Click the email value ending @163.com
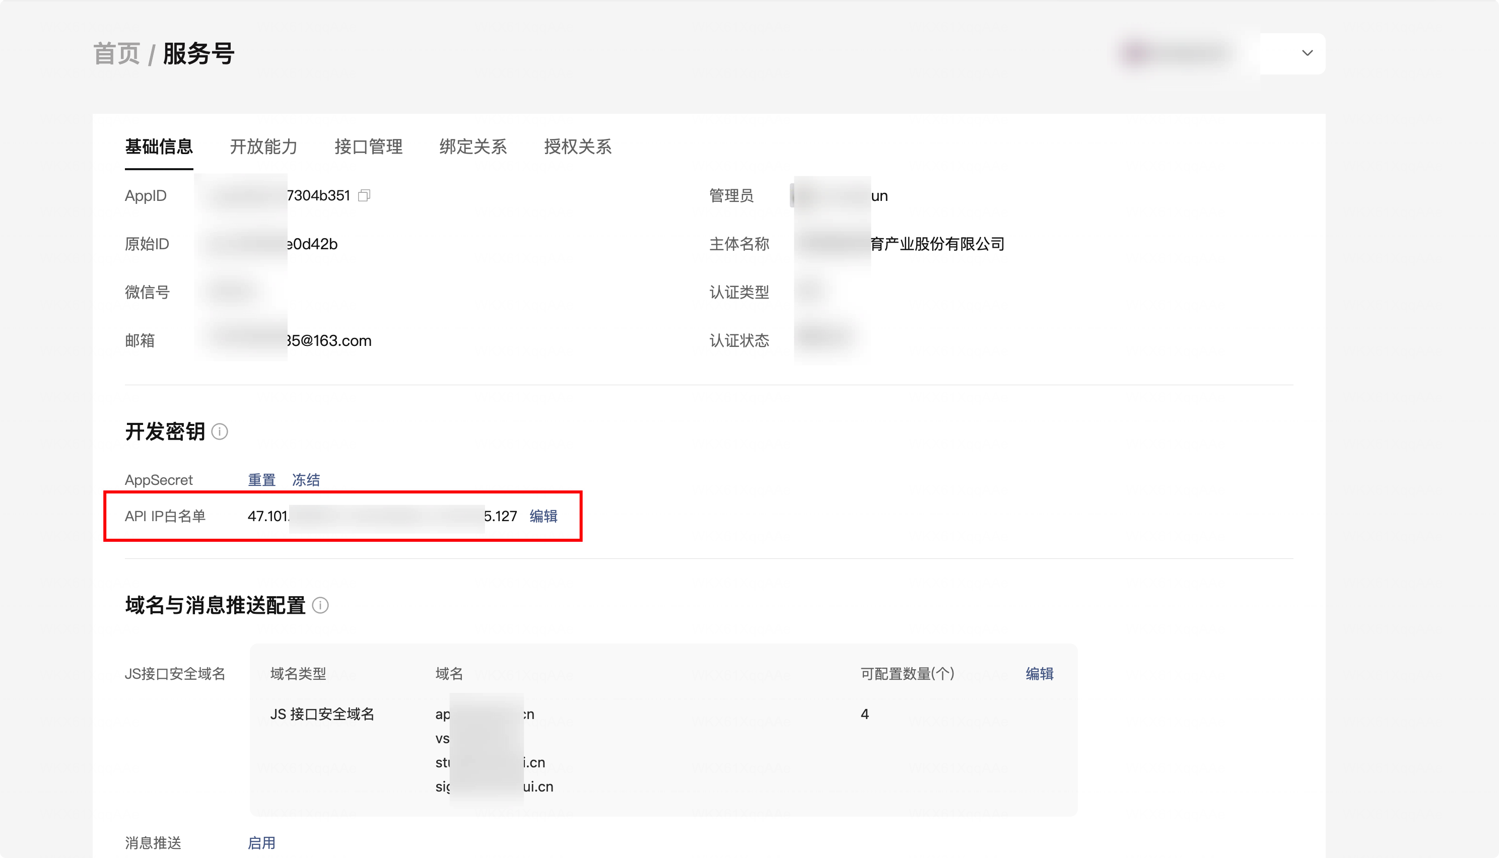The image size is (1499, 858). (x=328, y=340)
